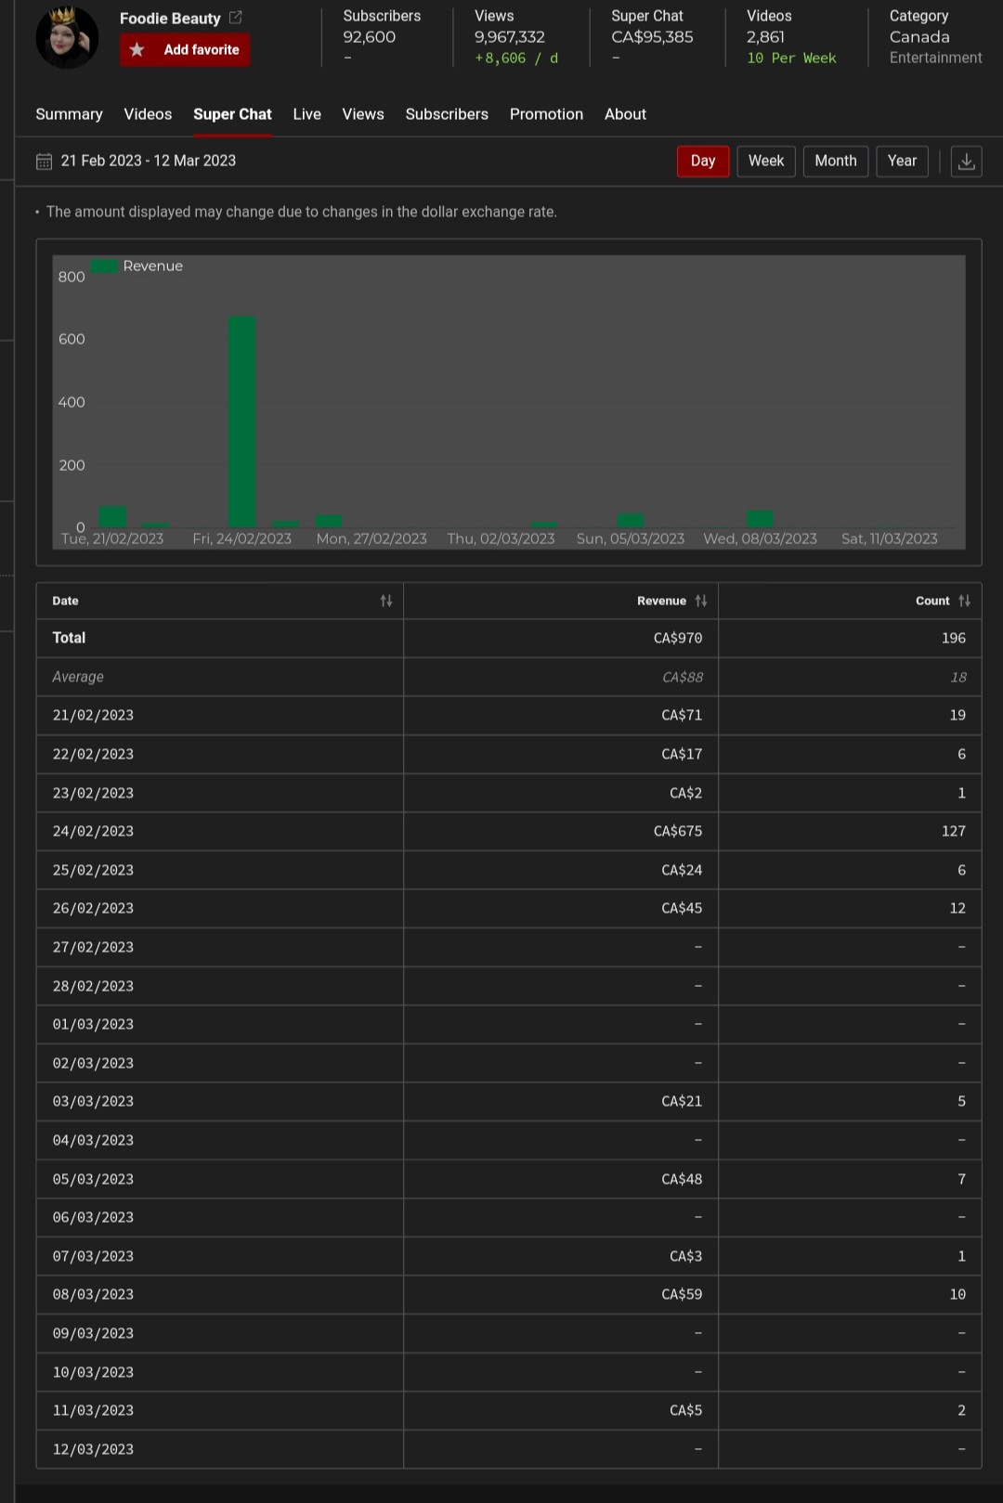Open date range 21 Feb 2023 - 12 Mar 2023
This screenshot has width=1003, height=1503.
(149, 161)
